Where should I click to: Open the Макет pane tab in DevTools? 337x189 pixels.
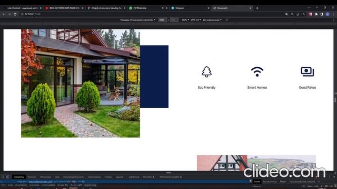click(x=283, y=182)
